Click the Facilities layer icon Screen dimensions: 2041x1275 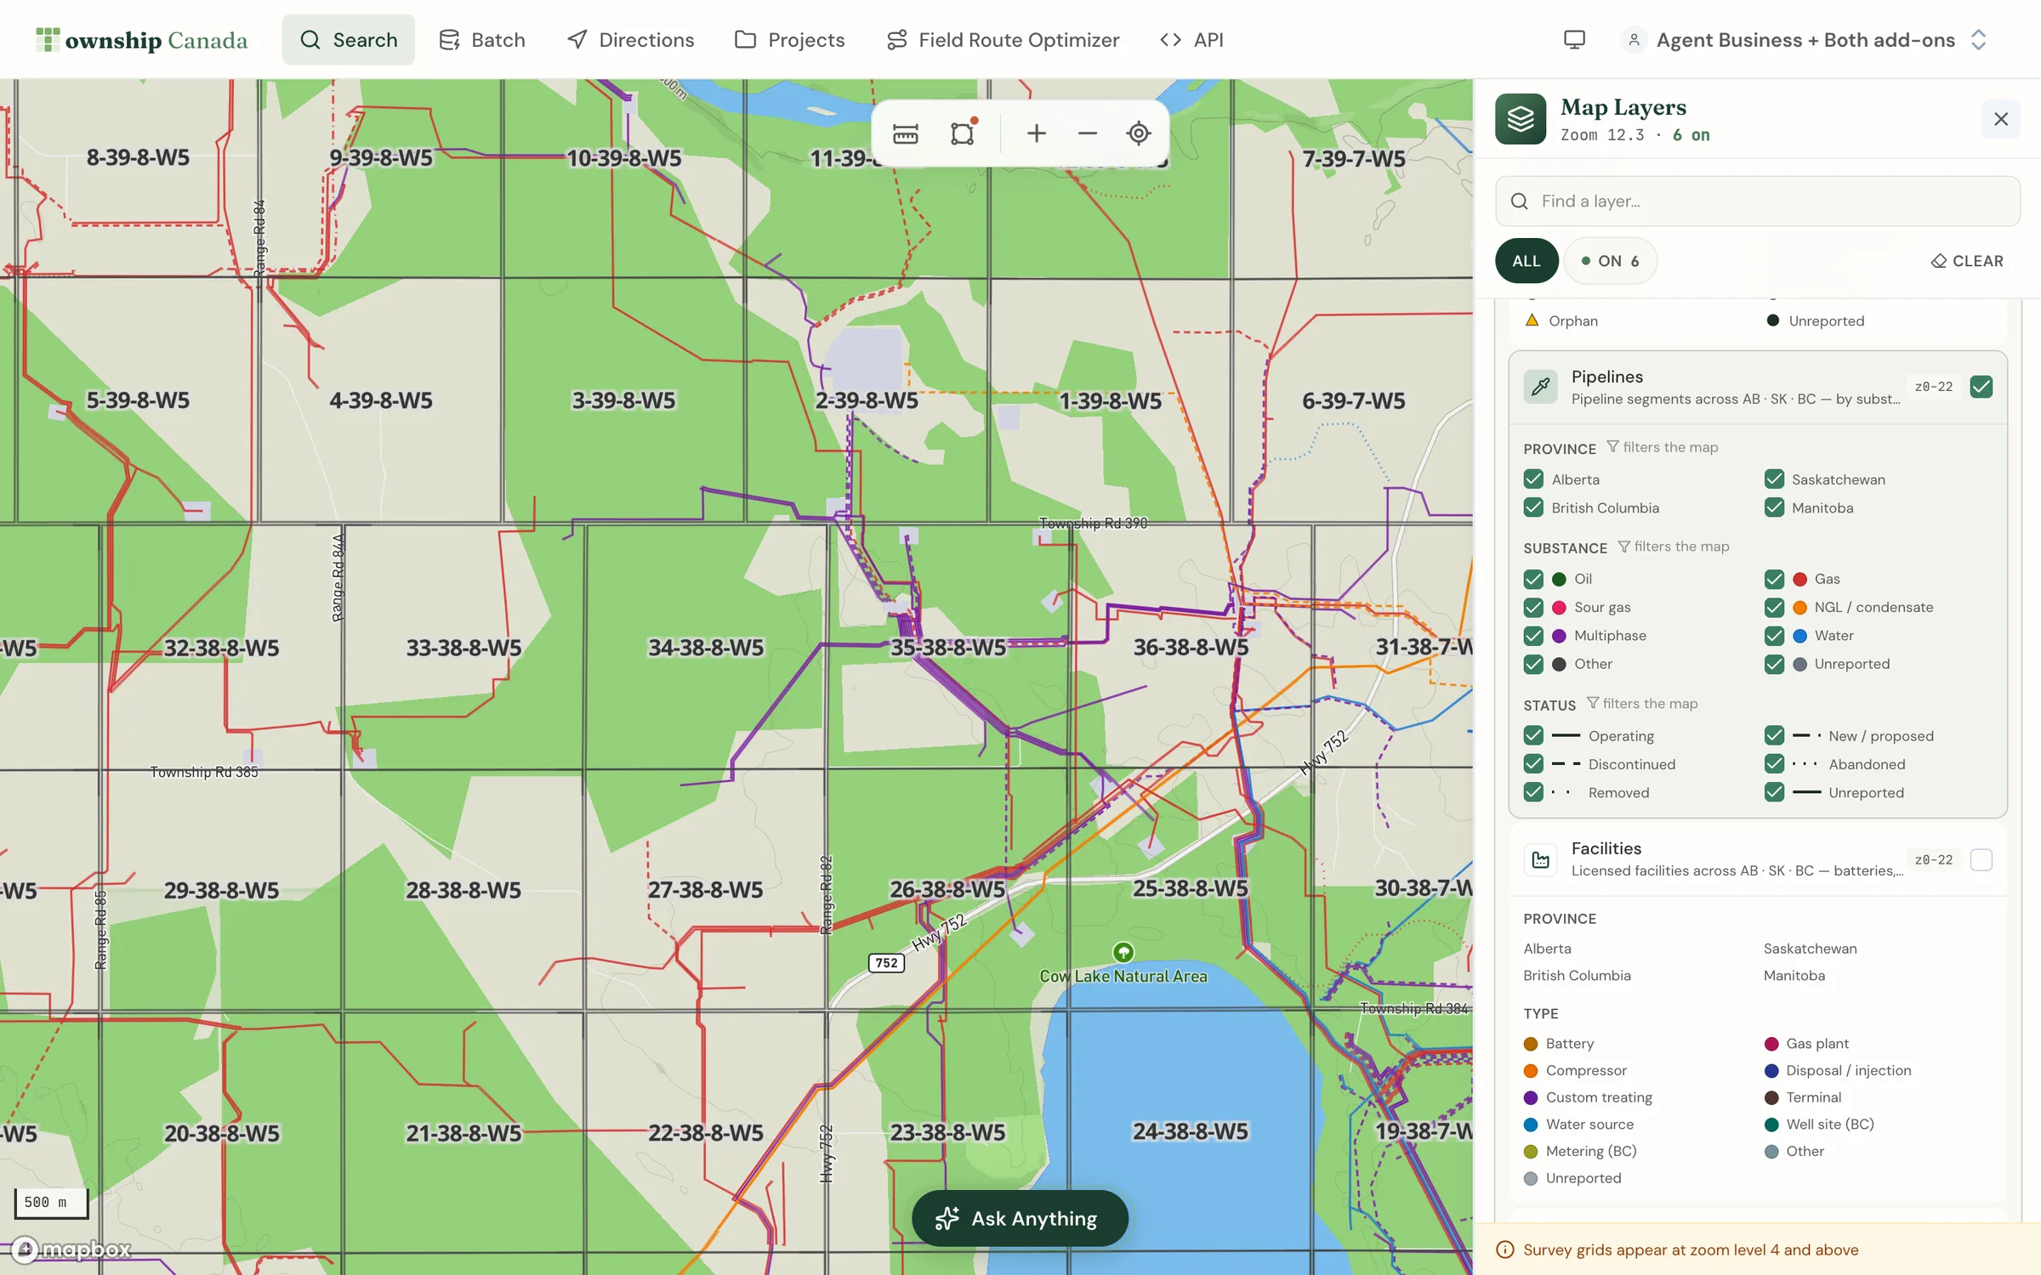1540,860
